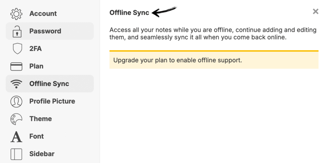
Task: Close the settings dialog
Action: (315, 12)
